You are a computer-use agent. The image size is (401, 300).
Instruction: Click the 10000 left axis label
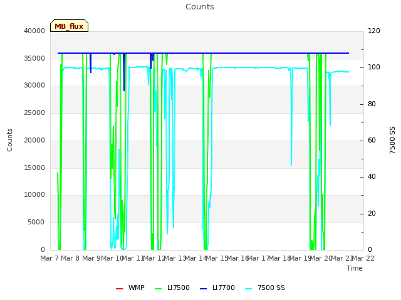[34, 194]
